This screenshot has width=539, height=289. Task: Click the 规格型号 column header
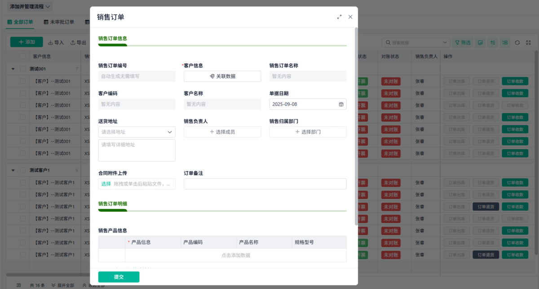click(x=319, y=242)
